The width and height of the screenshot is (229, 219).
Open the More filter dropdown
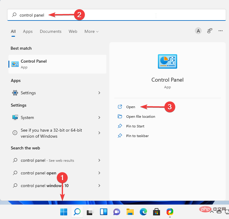point(92,31)
